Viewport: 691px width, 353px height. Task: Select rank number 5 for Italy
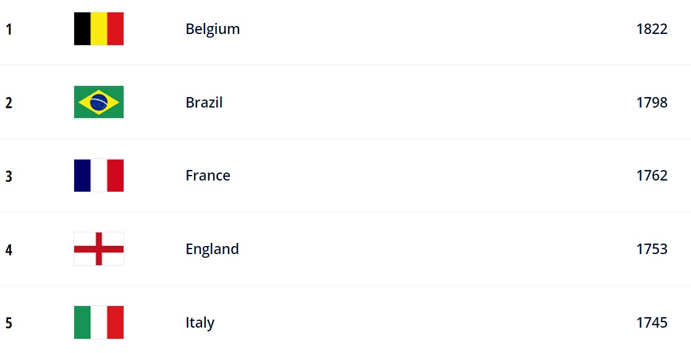point(9,323)
